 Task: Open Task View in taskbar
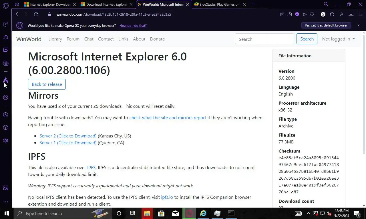coord(133,213)
